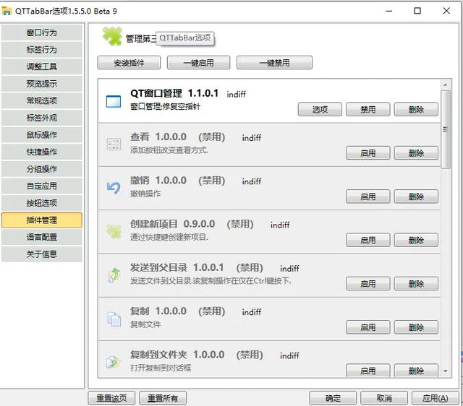Screen dimensions: 463x406
Task: Delete the QT窗口管理 plugin
Action: click(x=416, y=110)
